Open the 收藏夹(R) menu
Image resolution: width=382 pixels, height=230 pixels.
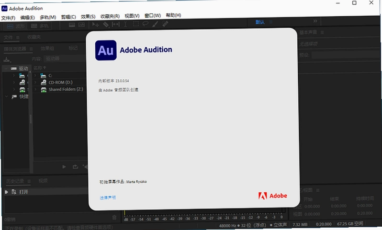pyautogui.click(x=110, y=16)
